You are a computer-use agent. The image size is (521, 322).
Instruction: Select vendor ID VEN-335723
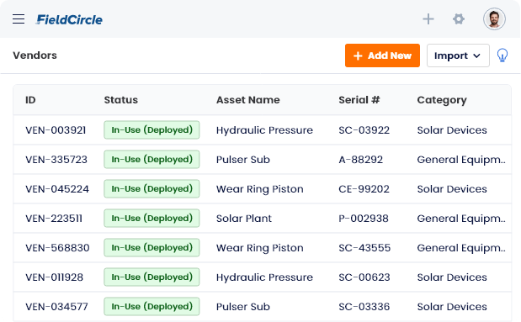click(56, 160)
